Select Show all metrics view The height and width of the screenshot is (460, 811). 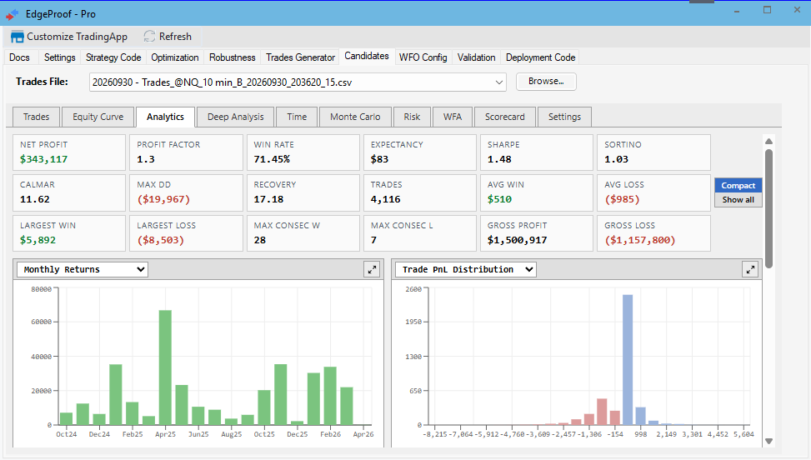pos(738,200)
